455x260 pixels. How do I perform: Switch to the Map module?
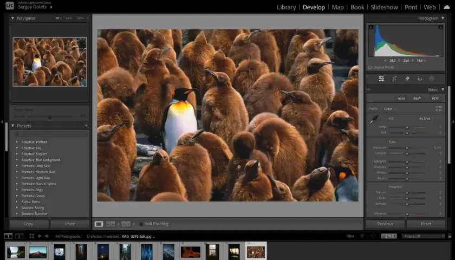pyautogui.click(x=337, y=7)
